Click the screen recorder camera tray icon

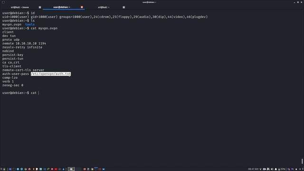[264, 169]
